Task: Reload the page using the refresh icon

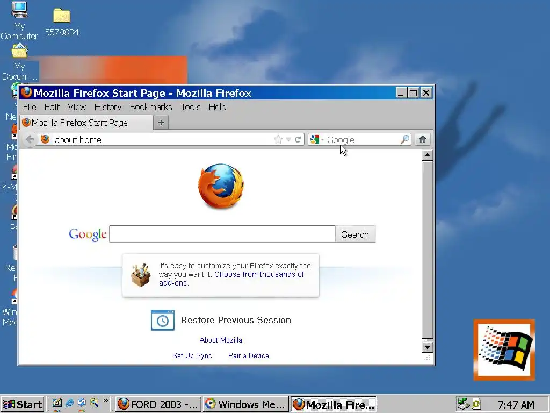Action: [298, 139]
